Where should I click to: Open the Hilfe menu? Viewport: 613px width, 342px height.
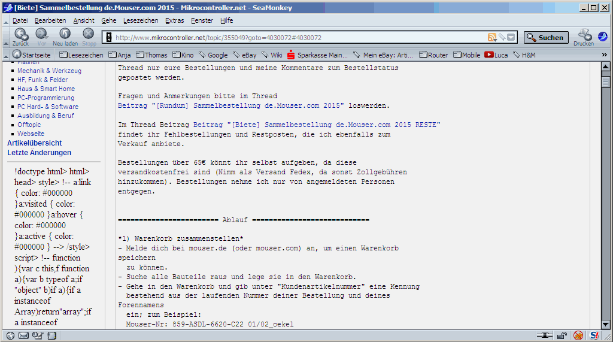pos(226,20)
